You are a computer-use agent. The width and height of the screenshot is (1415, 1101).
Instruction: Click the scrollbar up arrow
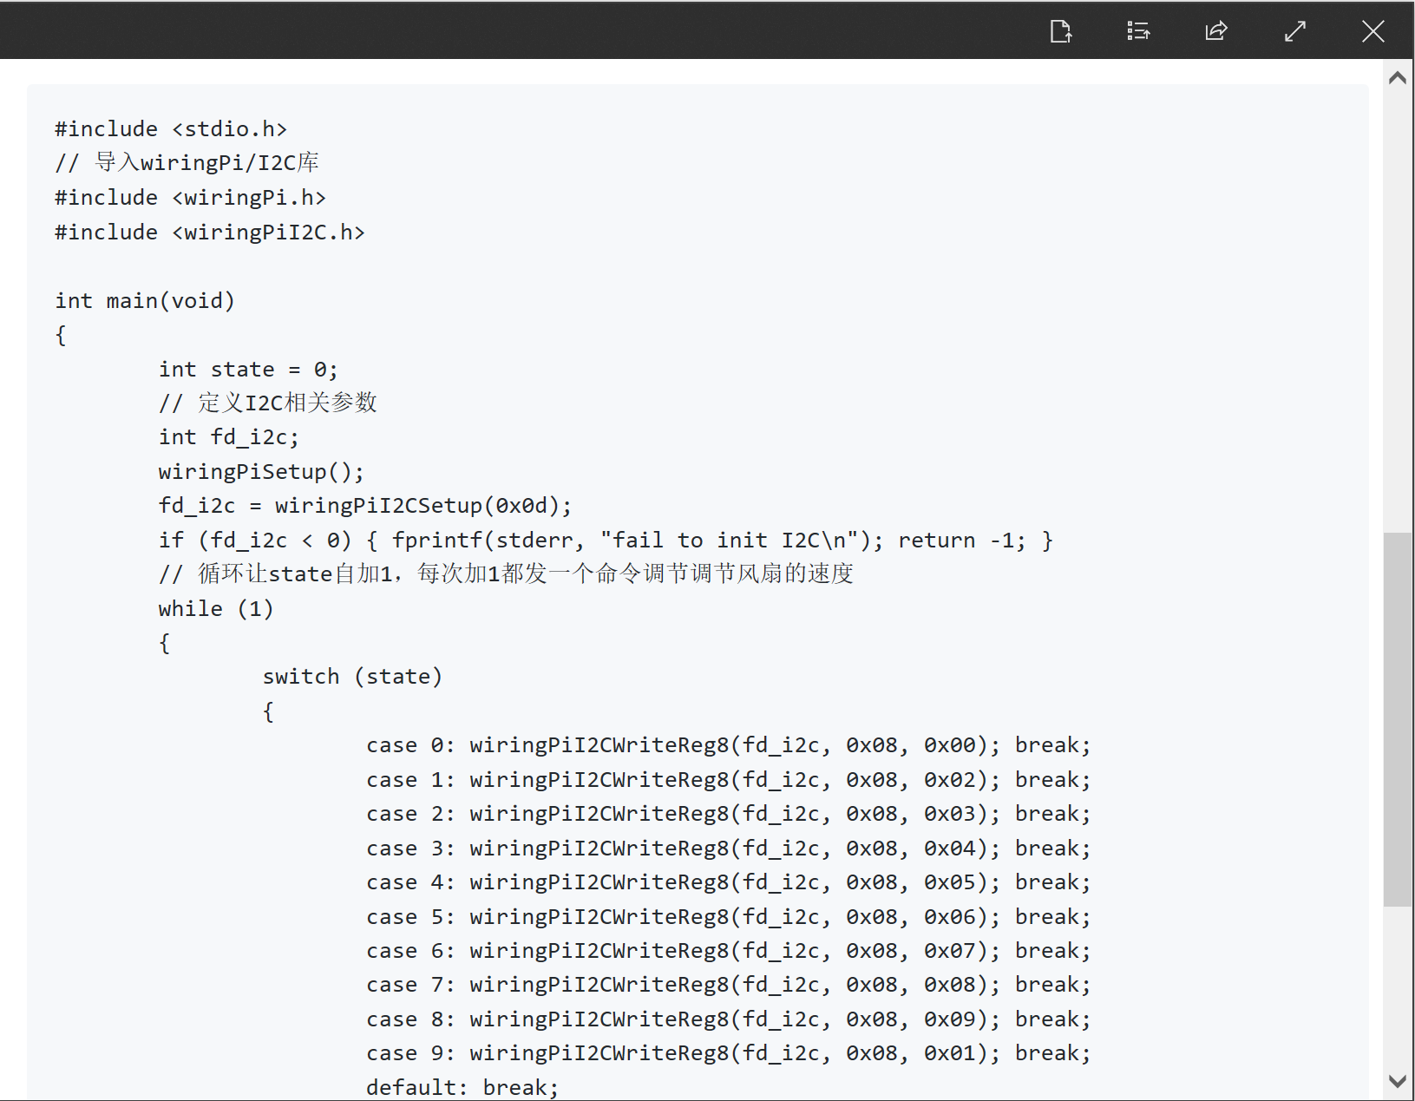pos(1397,76)
